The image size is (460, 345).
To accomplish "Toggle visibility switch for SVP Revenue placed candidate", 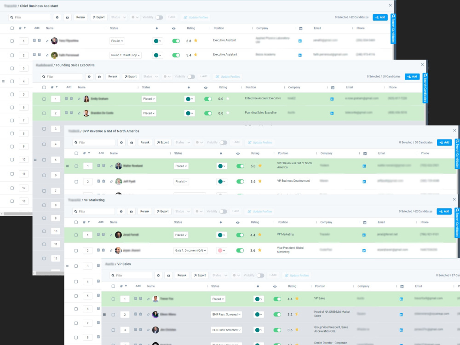I will 240,166.
